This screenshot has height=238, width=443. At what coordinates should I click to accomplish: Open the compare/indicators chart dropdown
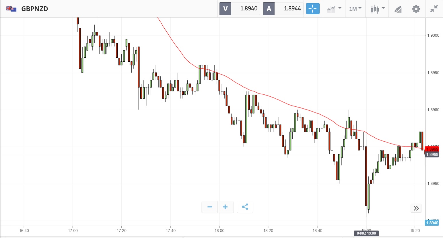point(334,9)
